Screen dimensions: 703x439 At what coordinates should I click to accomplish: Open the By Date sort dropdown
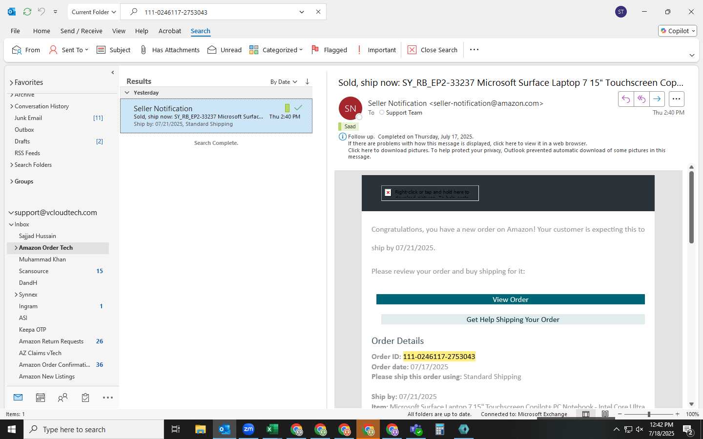coord(284,82)
